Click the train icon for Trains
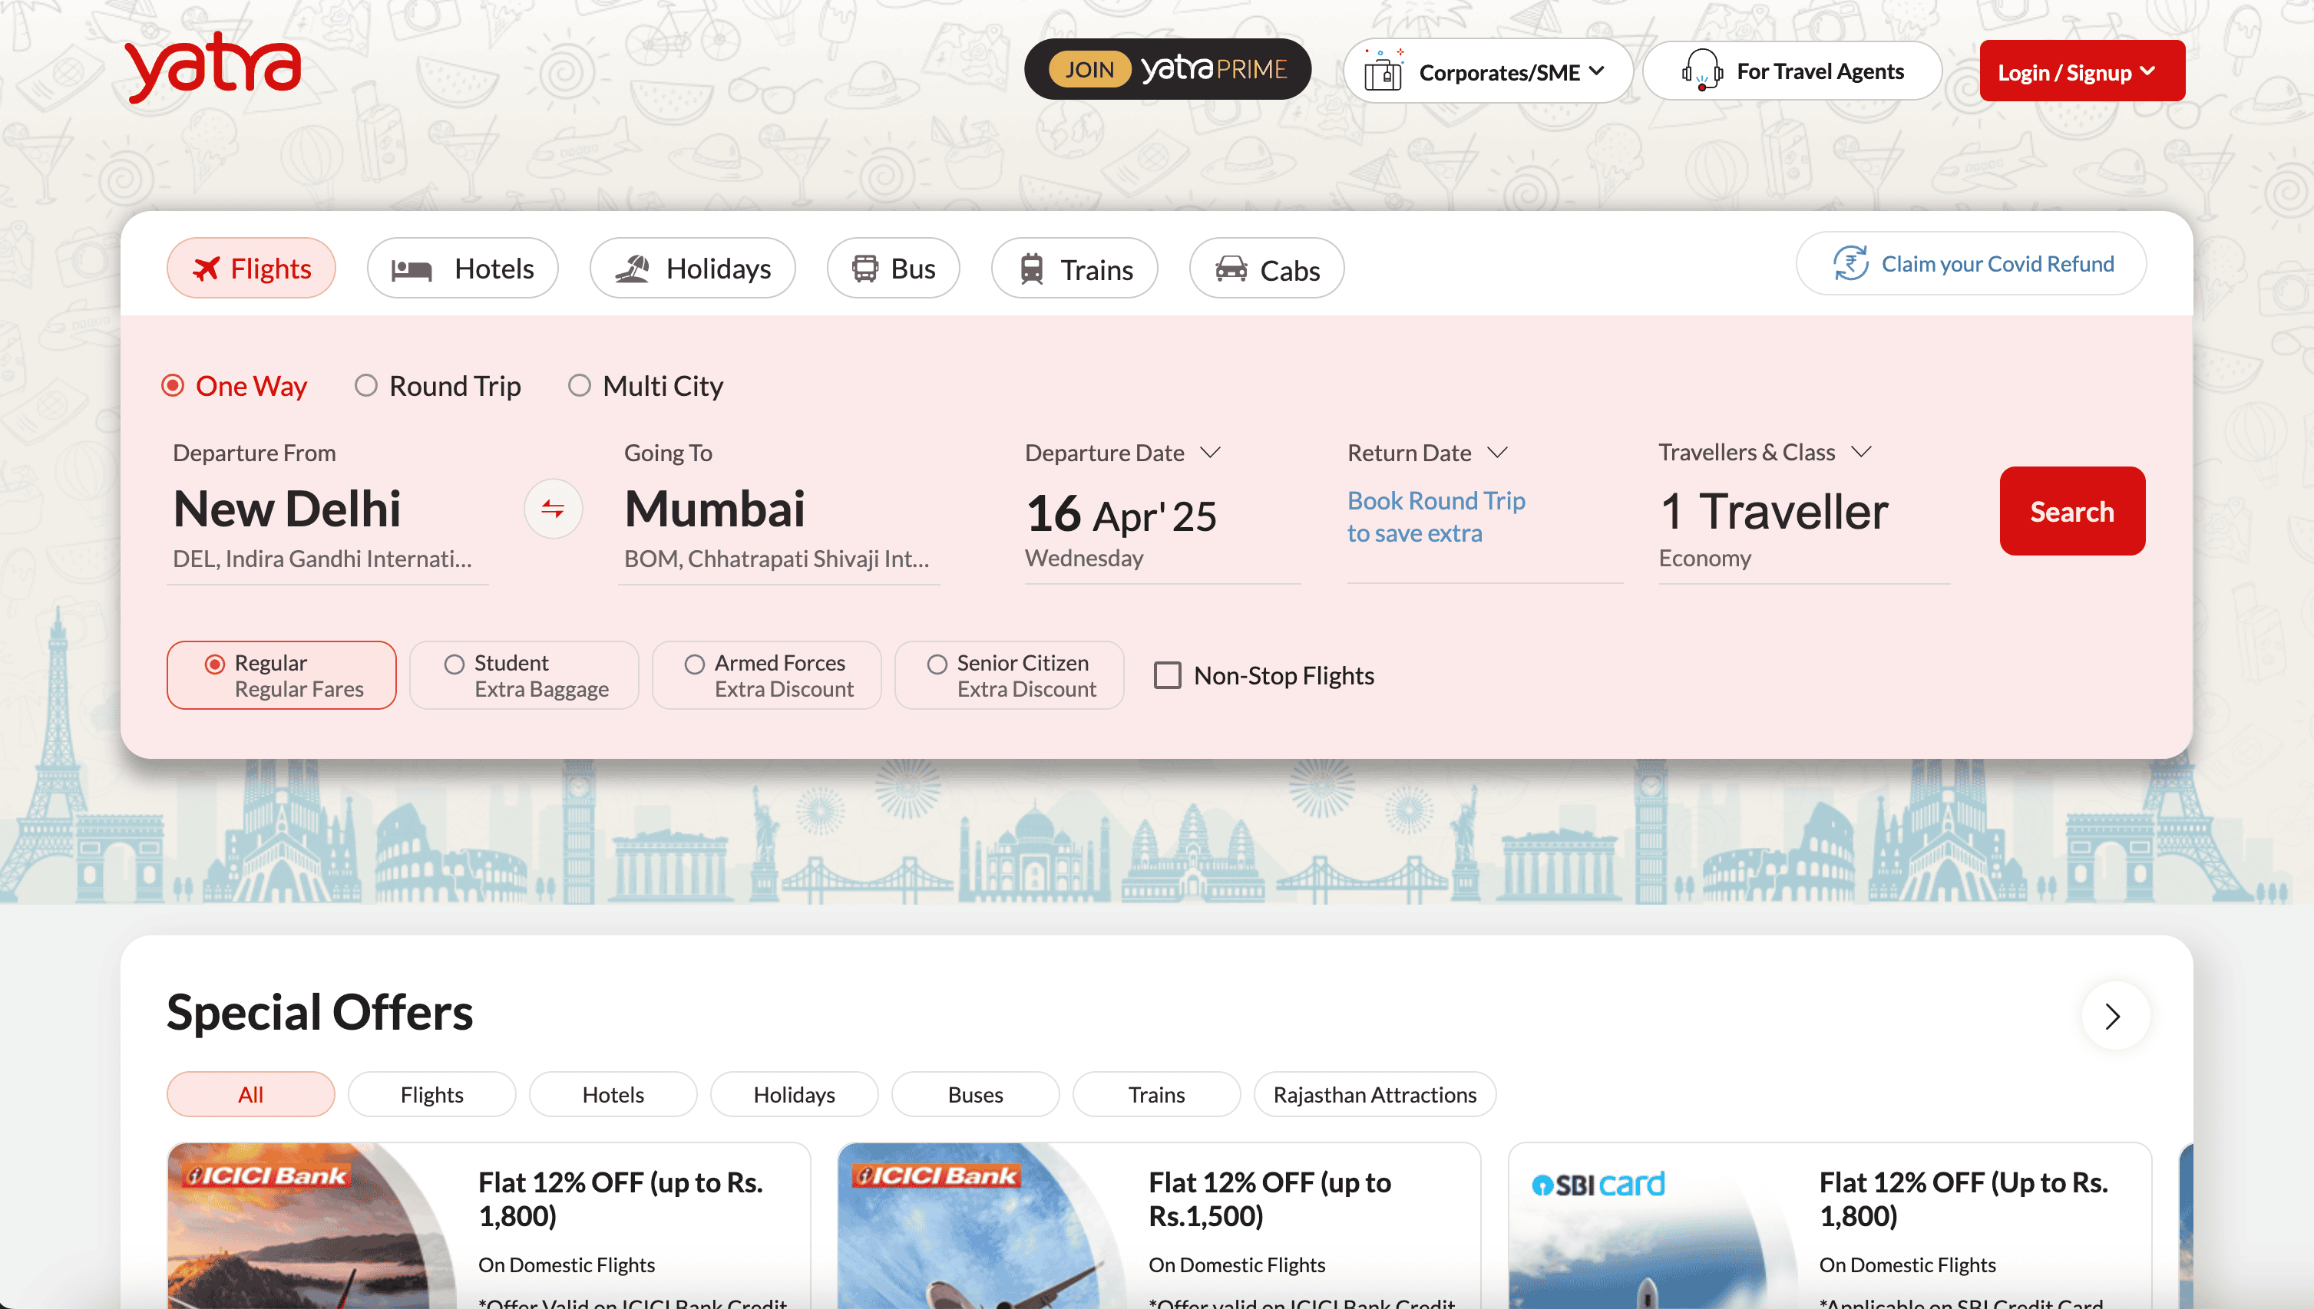 coord(1032,269)
